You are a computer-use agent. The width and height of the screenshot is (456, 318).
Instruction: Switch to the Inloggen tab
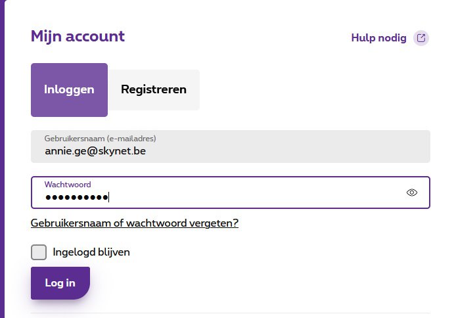tap(69, 90)
